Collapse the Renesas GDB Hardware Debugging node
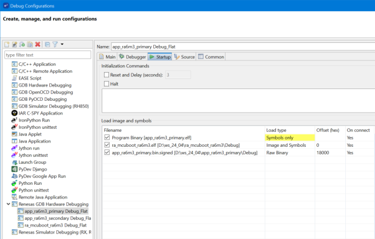Screen dimensions: 375x239 point(8,204)
